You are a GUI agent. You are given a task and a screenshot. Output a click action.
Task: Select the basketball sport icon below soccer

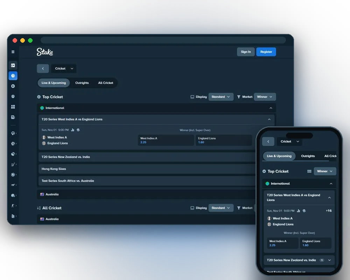point(13,143)
